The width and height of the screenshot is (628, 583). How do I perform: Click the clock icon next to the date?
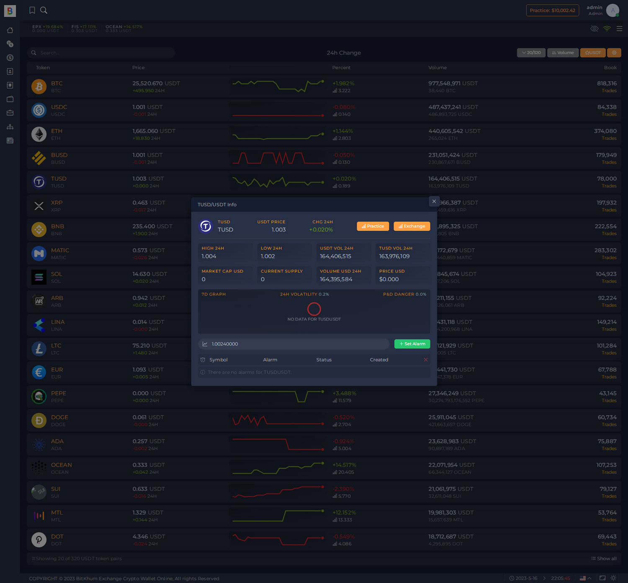click(x=512, y=578)
